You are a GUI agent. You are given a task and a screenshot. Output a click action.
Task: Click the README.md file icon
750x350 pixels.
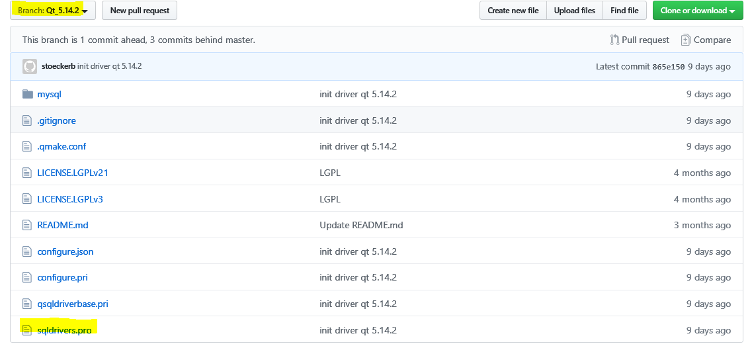26,225
